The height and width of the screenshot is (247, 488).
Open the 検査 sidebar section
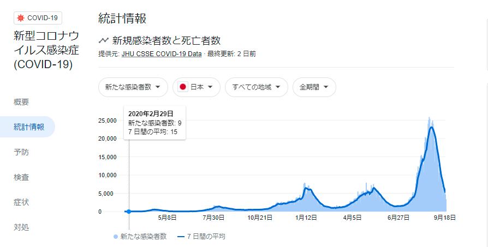[21, 177]
